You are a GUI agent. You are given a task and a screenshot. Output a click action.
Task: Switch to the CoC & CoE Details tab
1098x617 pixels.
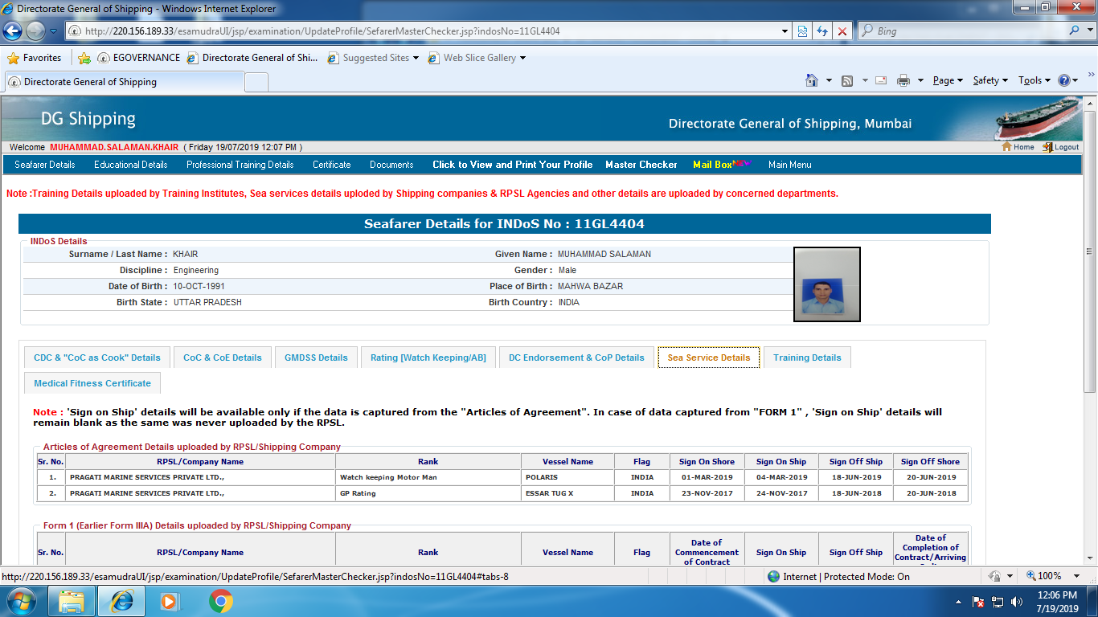click(x=223, y=358)
